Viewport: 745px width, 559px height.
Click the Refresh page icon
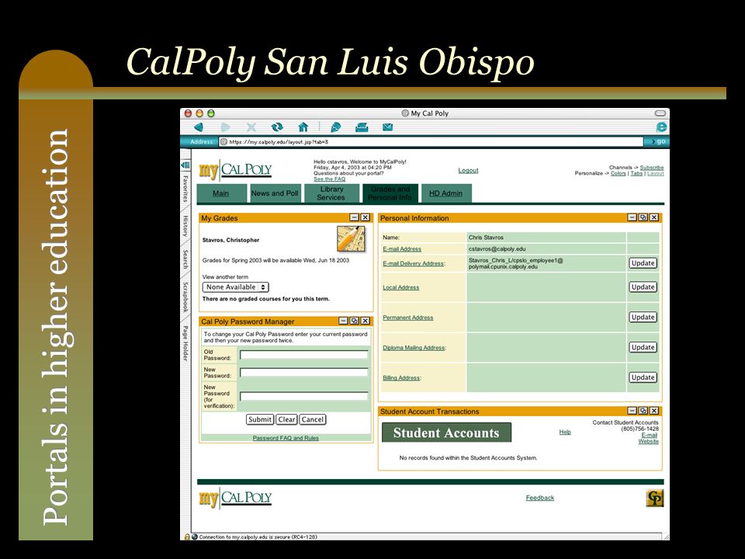click(277, 127)
